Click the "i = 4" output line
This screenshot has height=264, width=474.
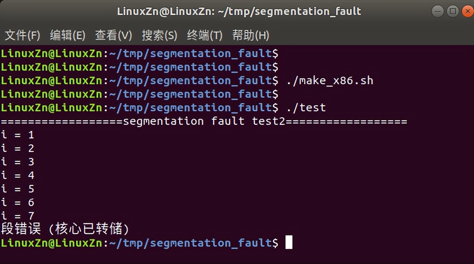click(18, 175)
